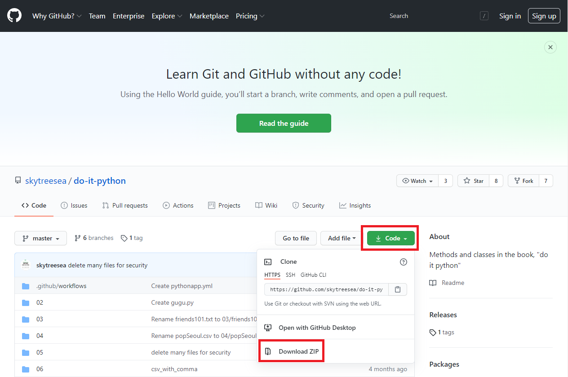Switch to the Pull requests tab
This screenshot has width=568, height=377.
pos(125,205)
